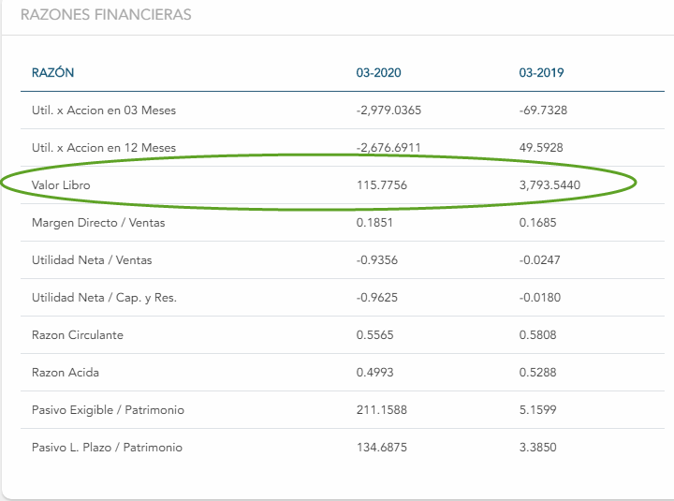Click the 03-2020 column header
674x501 pixels.
pyautogui.click(x=379, y=73)
